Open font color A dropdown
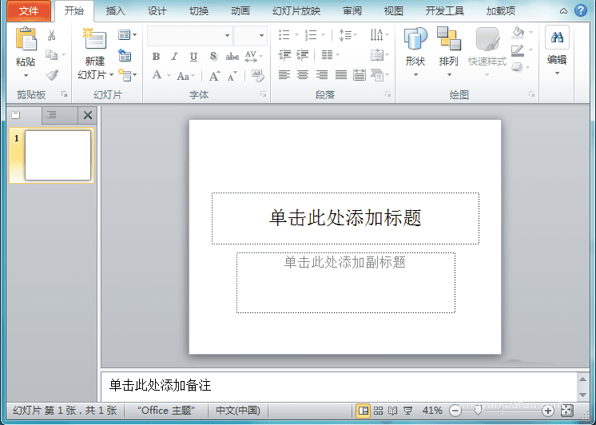596x425 pixels. (169, 75)
